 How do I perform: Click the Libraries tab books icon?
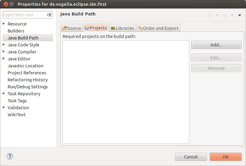(113, 28)
